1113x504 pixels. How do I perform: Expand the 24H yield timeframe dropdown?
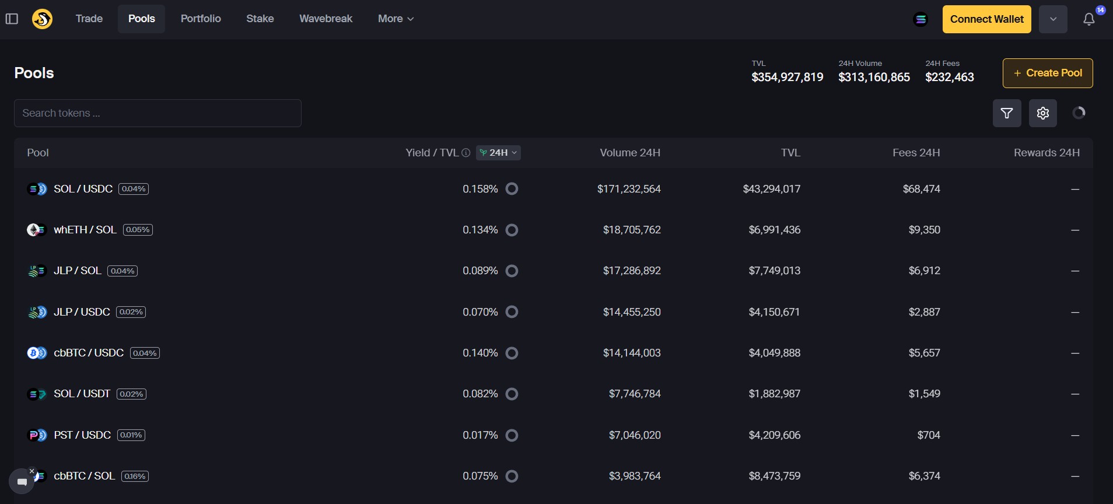[x=498, y=153]
